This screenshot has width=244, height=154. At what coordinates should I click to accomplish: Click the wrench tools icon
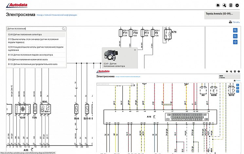click(x=224, y=5)
